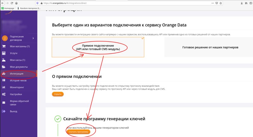Image resolution: width=253 pixels, height=137 pixels.
Task: Click heading Скачайте программу генерации ключей
Action: (x=104, y=119)
